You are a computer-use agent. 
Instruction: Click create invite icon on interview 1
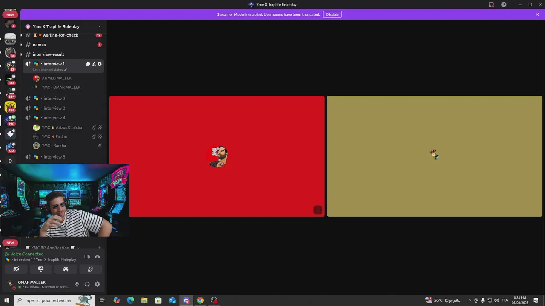tap(94, 64)
